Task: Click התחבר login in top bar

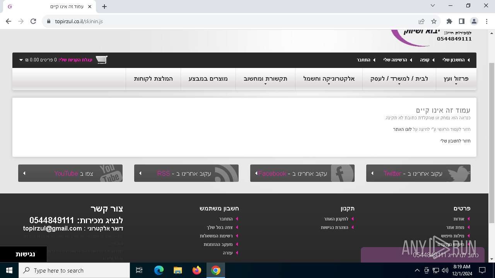Action: (364, 60)
